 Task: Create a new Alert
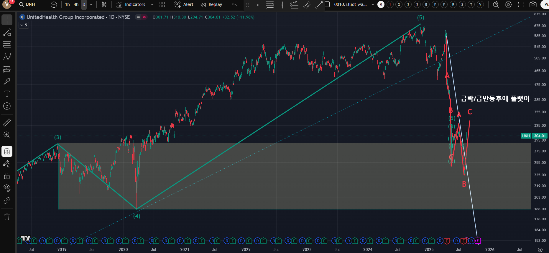coord(184,4)
